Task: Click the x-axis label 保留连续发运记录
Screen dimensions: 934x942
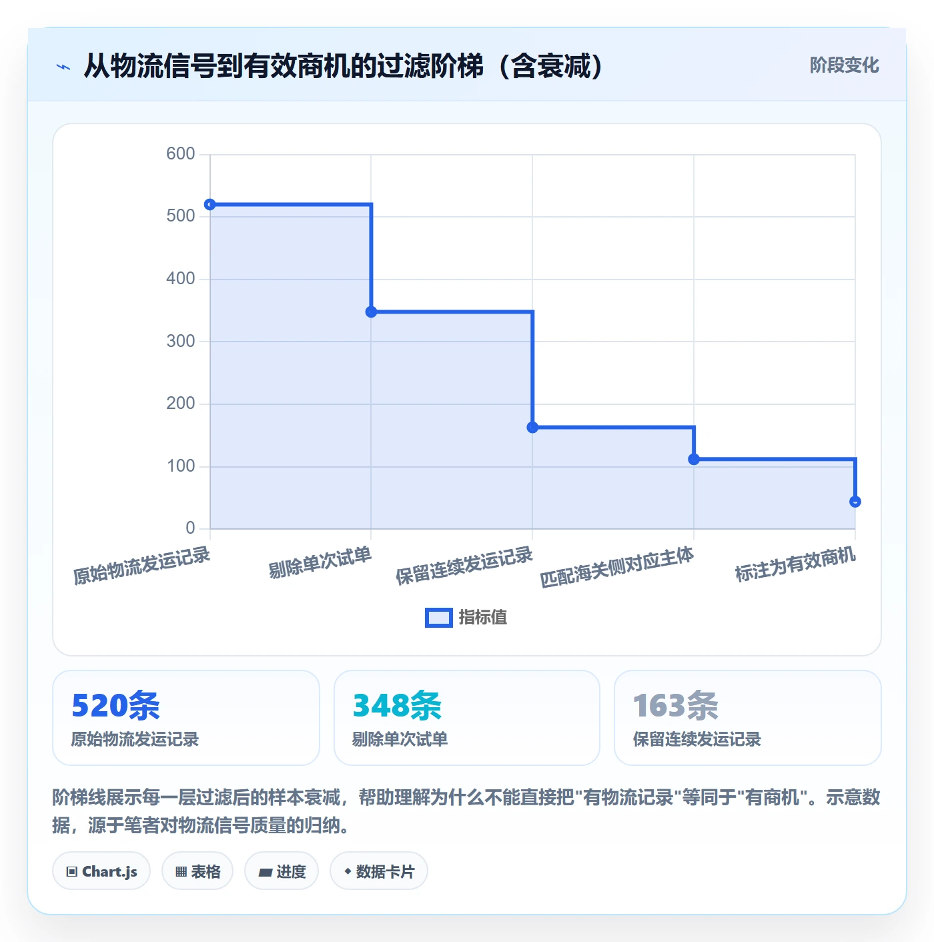Action: [464, 566]
